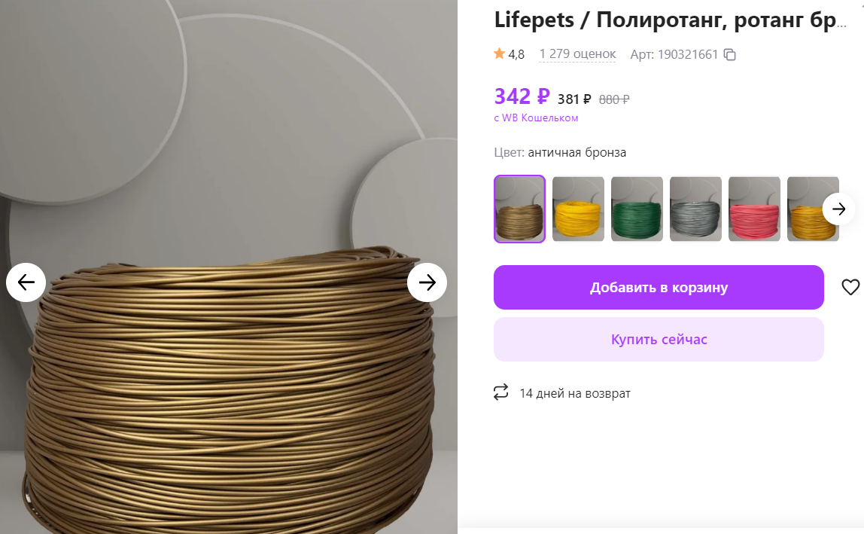Show next product photo with right arrow
This screenshot has width=864, height=534.
427,282
